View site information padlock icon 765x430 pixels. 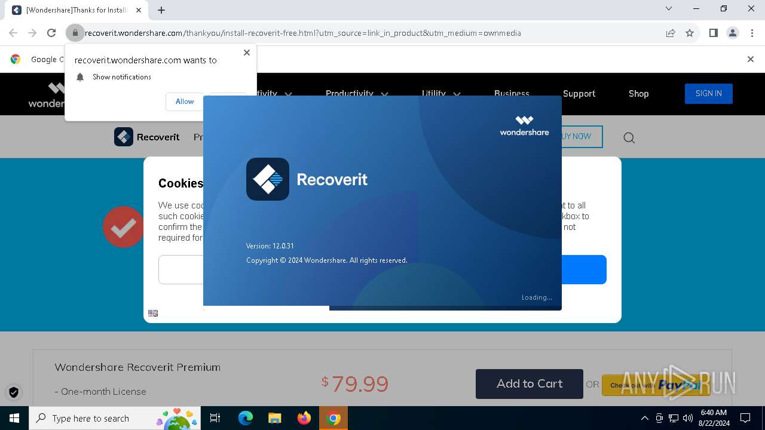coord(75,33)
